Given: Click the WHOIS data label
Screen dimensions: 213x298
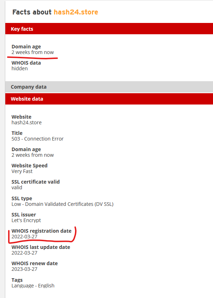Looking at the screenshot, I should pos(26,63).
